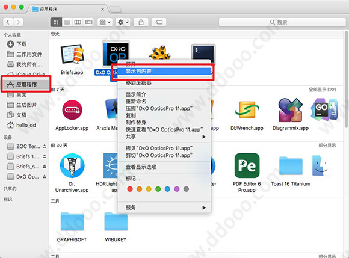349x258 pixels.
Task: Eject the ZOC Ter... device
Action: (x=45, y=146)
